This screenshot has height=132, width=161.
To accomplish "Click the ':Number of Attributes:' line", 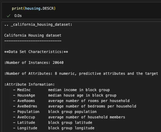I will tap(81, 74).
